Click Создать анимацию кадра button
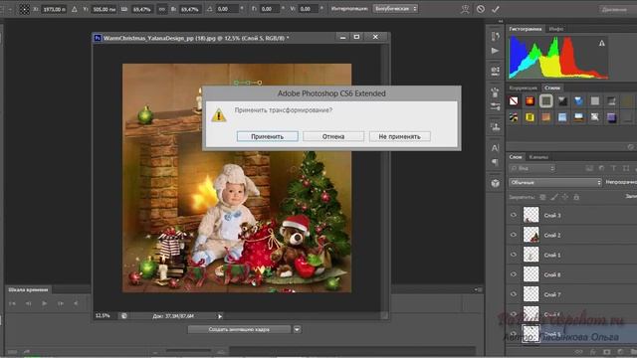637x358 pixels. [239, 329]
